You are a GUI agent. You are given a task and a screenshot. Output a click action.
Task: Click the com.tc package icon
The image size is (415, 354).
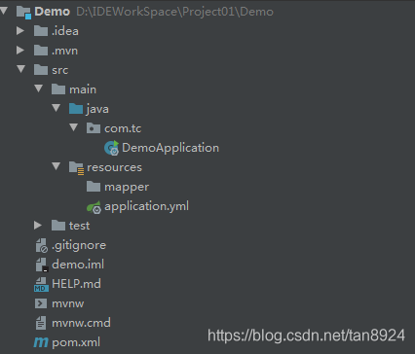(94, 128)
